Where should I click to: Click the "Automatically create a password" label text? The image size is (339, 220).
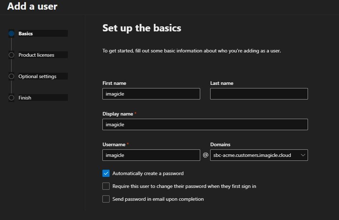[x=148, y=173]
